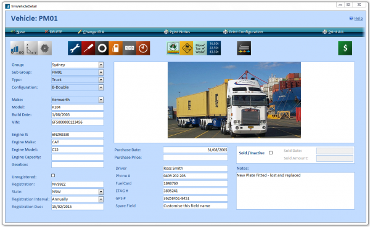Open the bar chart statistics icon
The image size is (370, 227).
coord(17,48)
